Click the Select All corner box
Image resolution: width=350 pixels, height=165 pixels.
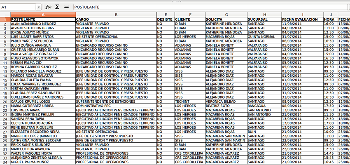pyautogui.click(x=5, y=15)
